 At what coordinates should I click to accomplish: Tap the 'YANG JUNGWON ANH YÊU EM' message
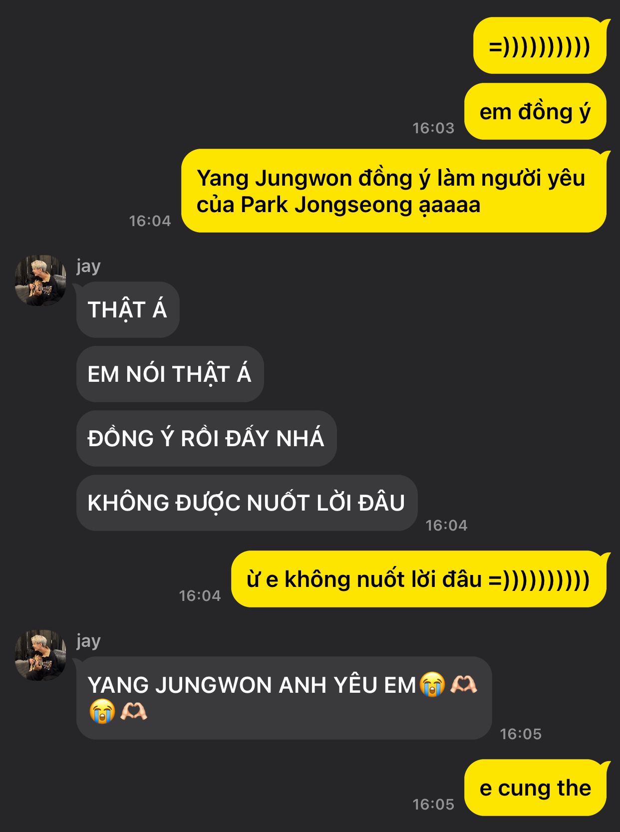pos(284,698)
